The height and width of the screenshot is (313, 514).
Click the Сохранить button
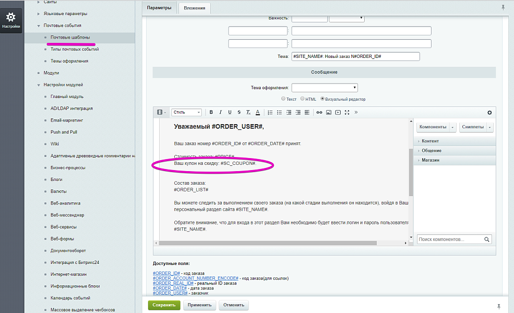[x=164, y=305]
